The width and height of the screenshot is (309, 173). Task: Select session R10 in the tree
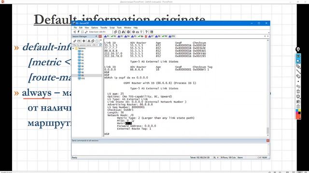coord(82,78)
